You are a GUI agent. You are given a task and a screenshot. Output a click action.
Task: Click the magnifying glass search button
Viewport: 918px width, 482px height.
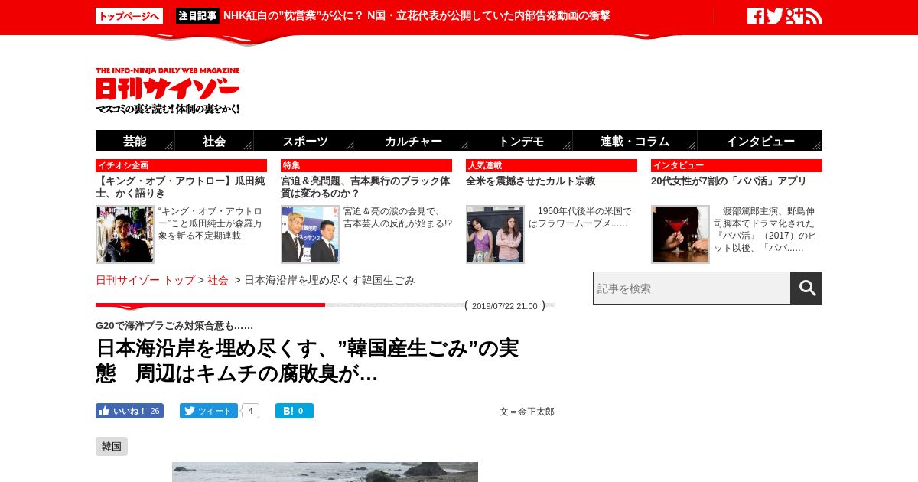coord(806,288)
